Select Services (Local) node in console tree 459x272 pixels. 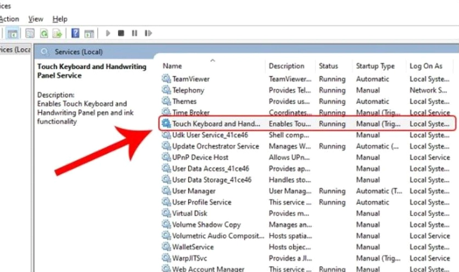point(15,50)
